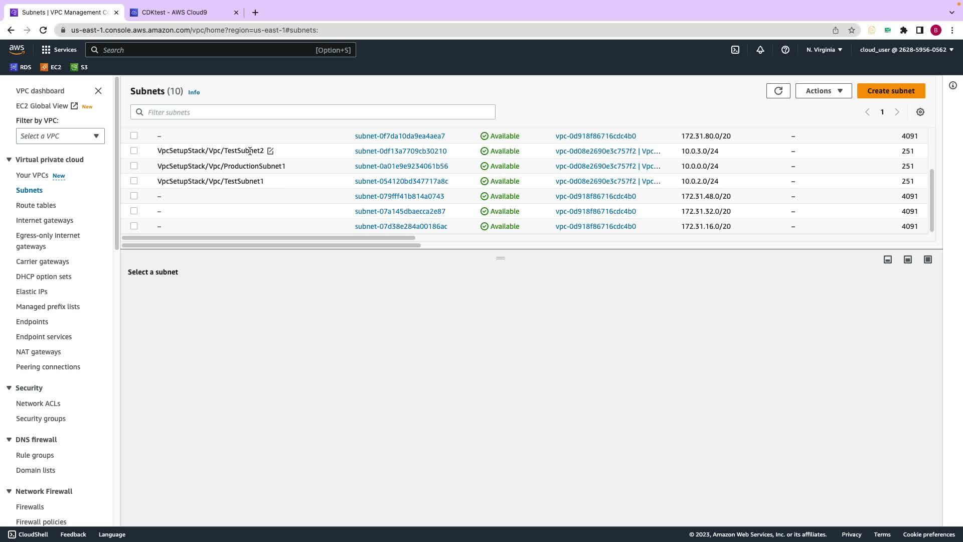Image resolution: width=963 pixels, height=542 pixels.
Task: Open the Actions dropdown
Action: click(x=823, y=91)
